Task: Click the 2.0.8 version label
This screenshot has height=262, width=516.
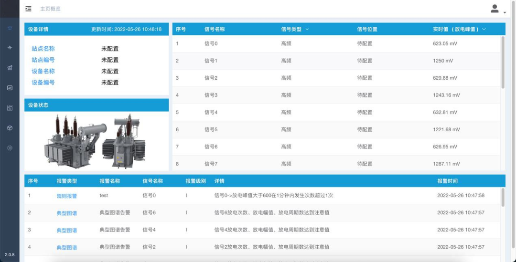Action: [10, 255]
